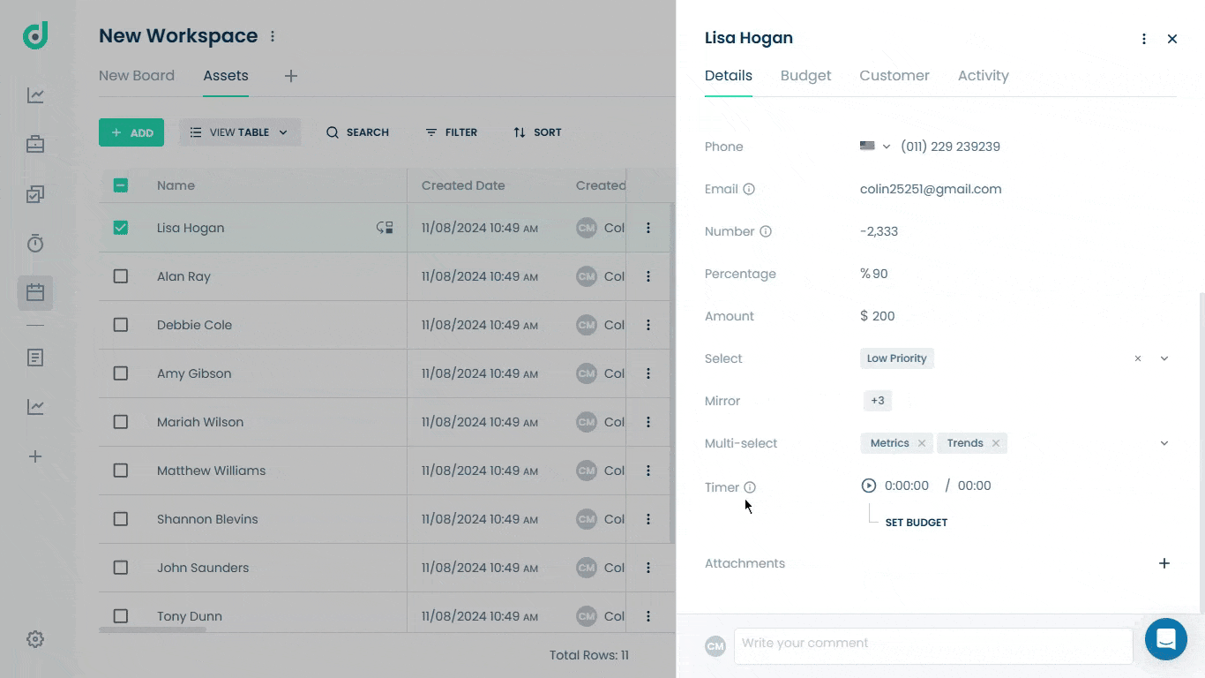Toggle the select-all header checkbox
The height and width of the screenshot is (678, 1205).
121,185
